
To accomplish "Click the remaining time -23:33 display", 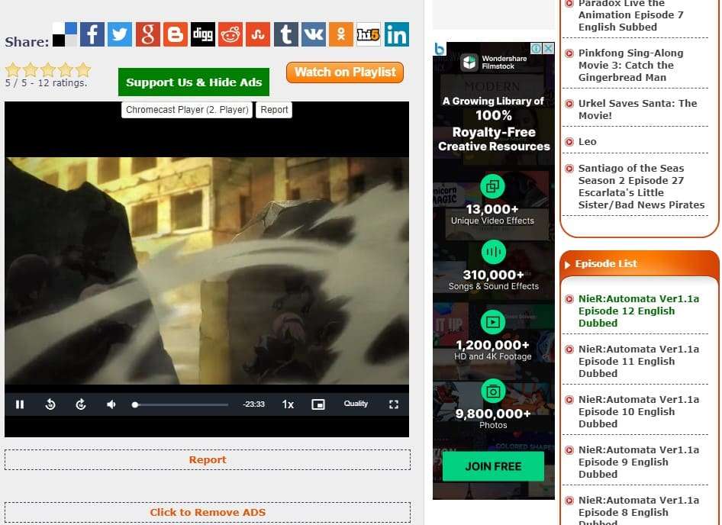I will coord(253,404).
